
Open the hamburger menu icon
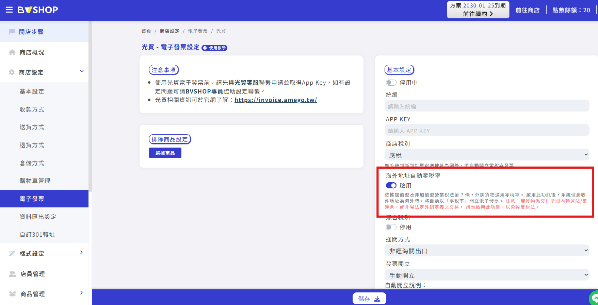point(9,10)
